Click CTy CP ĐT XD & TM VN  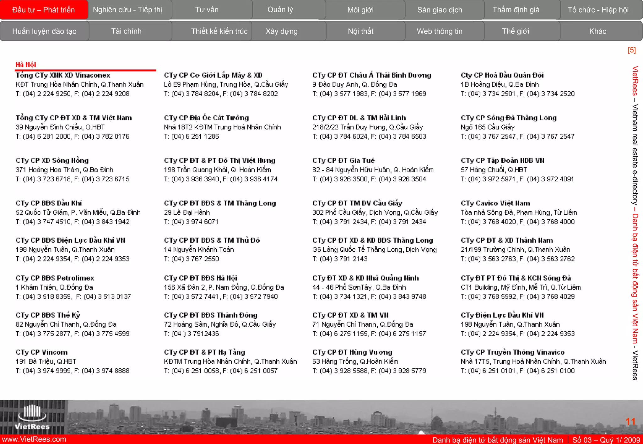click(x=350, y=315)
